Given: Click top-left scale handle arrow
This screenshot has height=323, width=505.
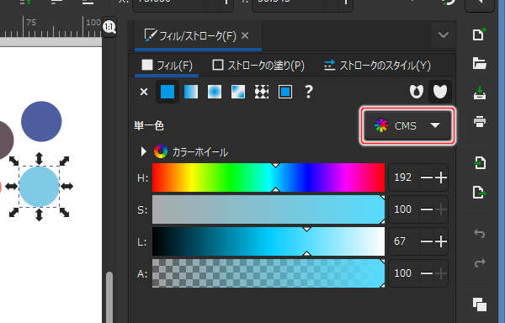Looking at the screenshot, I should coord(13,161).
